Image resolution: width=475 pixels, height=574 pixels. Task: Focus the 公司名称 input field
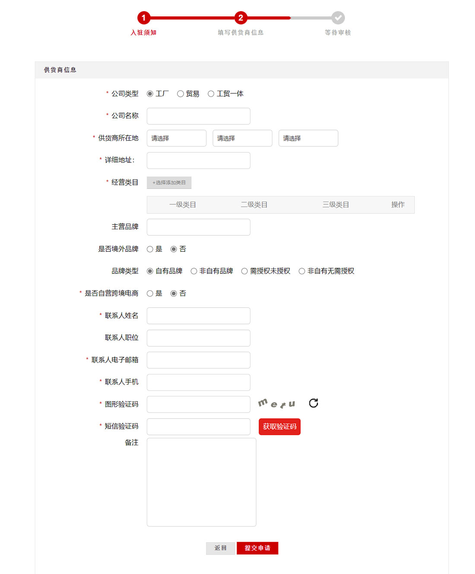click(x=199, y=116)
